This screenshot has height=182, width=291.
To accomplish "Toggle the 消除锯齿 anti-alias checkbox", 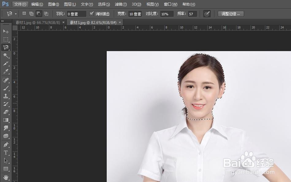I will pos(92,13).
